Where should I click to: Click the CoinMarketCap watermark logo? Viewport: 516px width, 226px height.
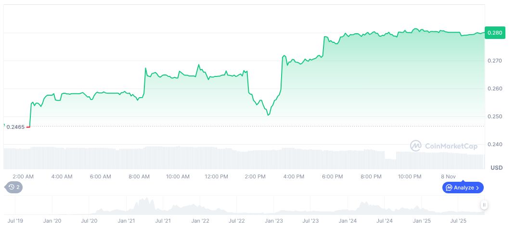click(x=416, y=146)
